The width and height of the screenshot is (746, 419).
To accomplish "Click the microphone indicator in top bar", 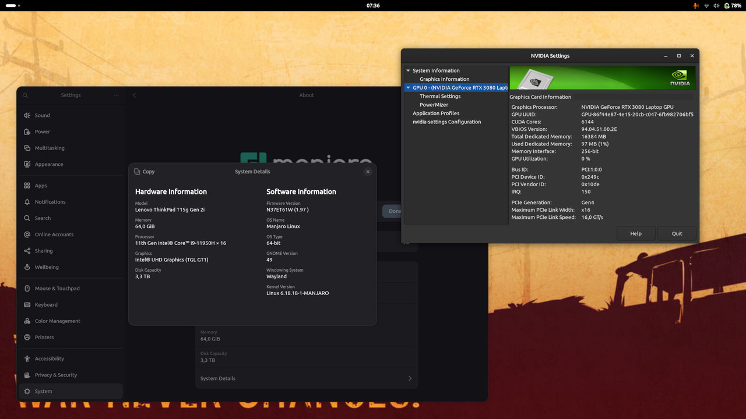I will point(696,5).
